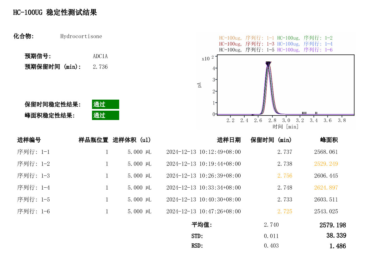Screen dimensions: 368x255
Task: Click the 平均值 label
Action: pyautogui.click(x=202, y=225)
